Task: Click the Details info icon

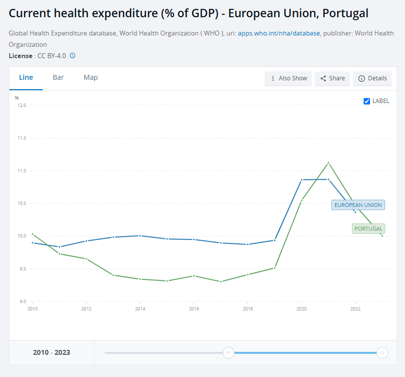Action: [362, 78]
